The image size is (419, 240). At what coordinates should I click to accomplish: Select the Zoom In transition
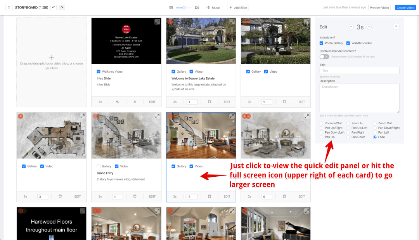click(x=348, y=123)
